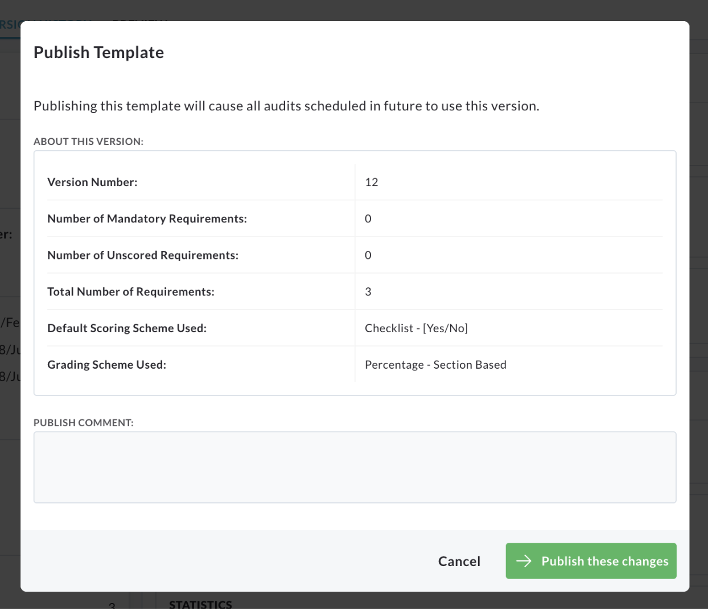
Task: Click 'Number of Mandatory Requirements:' label
Action: tap(147, 218)
